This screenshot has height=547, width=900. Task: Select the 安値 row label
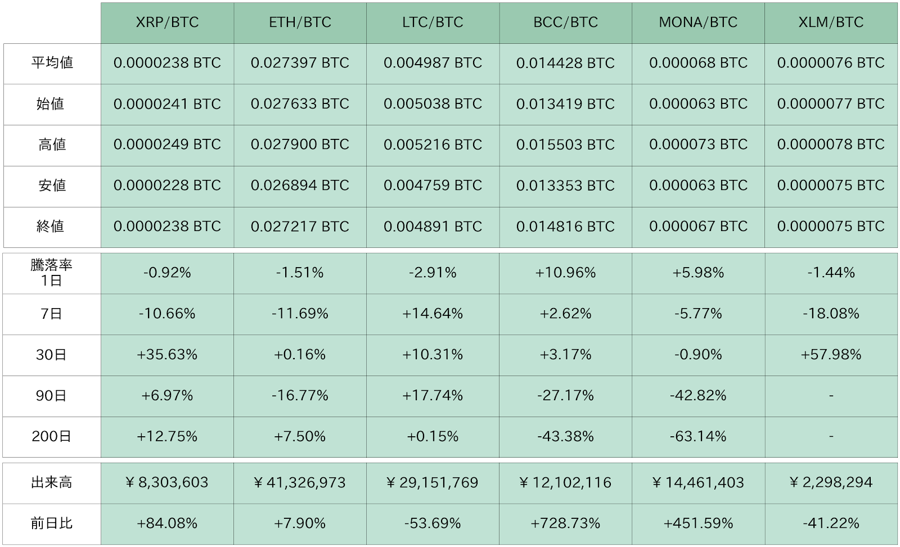52,186
